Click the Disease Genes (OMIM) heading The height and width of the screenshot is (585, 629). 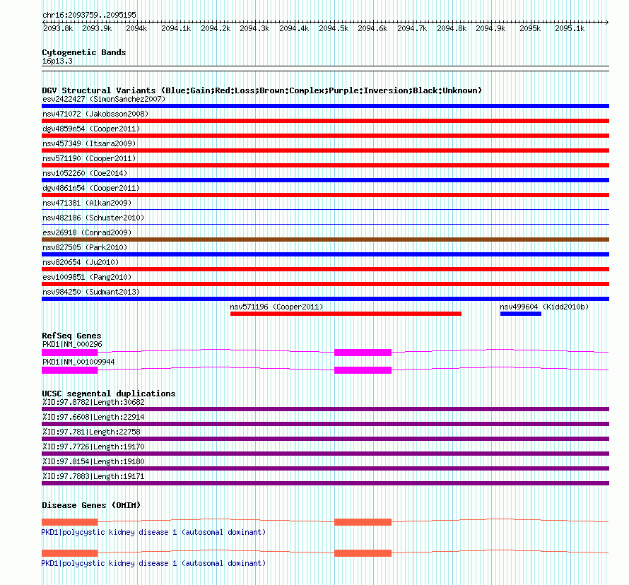pos(91,505)
